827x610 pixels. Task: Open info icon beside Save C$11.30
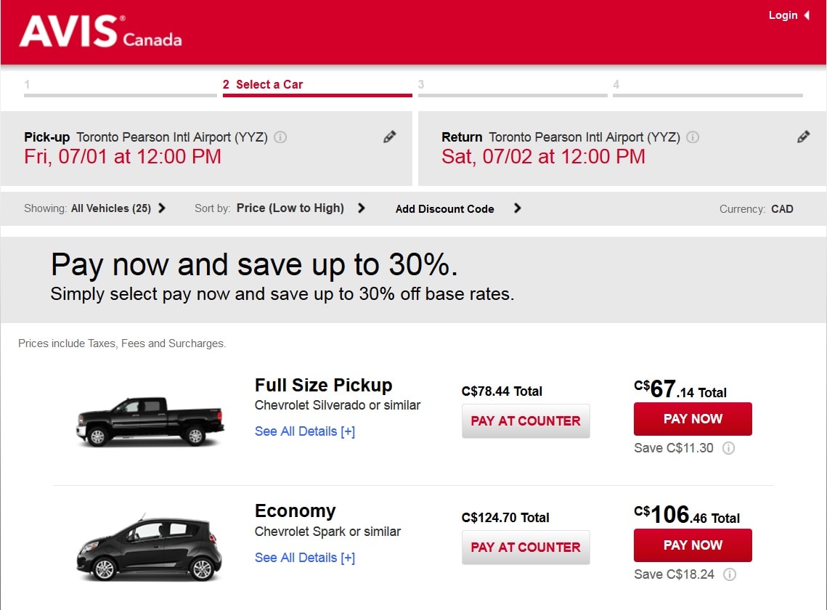coord(728,448)
